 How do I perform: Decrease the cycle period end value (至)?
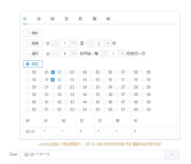90,43
